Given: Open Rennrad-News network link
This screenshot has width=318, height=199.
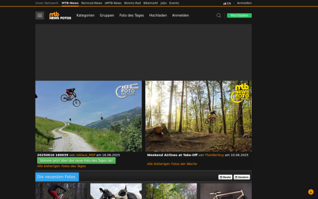Looking at the screenshot, I should (x=92, y=3).
